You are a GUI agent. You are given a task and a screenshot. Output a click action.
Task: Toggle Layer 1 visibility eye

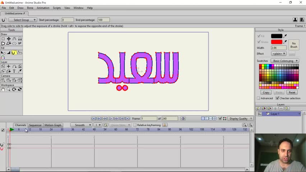click(x=260, y=114)
